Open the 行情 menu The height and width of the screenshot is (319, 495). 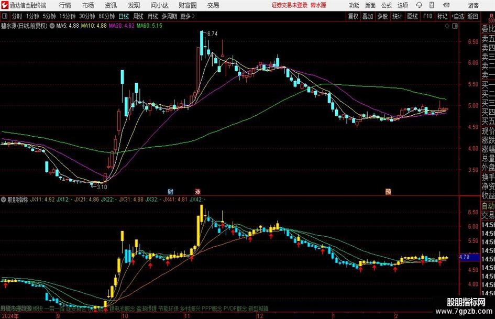(x=65, y=5)
